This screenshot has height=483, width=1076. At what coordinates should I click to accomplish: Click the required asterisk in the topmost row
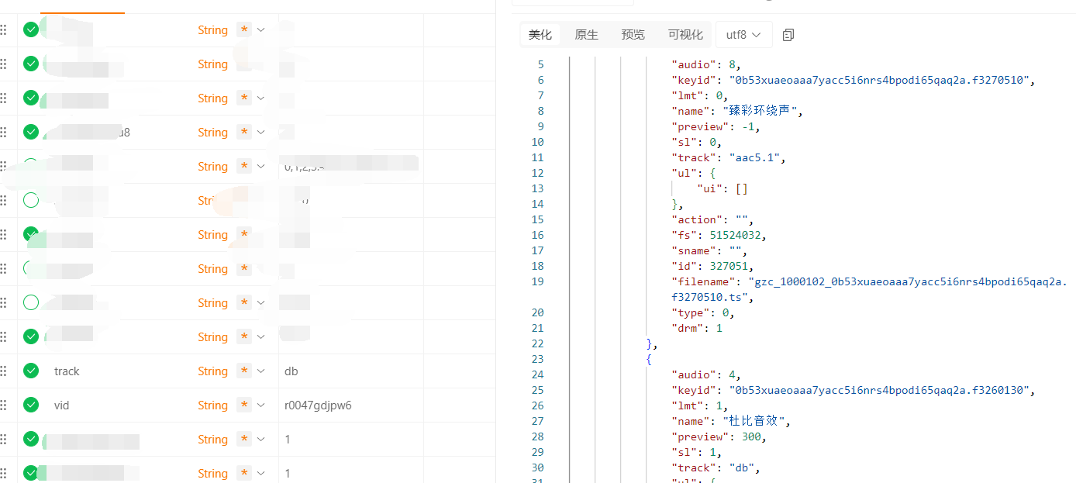(245, 30)
